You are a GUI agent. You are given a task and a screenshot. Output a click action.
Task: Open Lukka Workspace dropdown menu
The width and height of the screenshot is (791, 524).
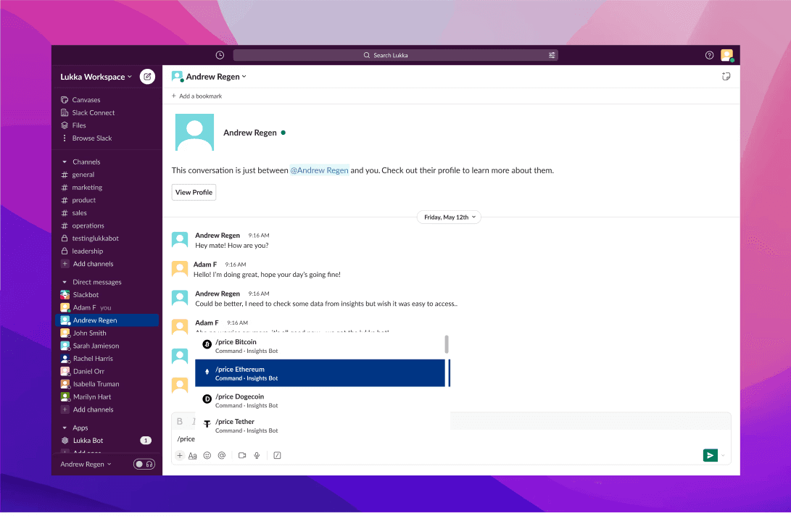pos(96,77)
